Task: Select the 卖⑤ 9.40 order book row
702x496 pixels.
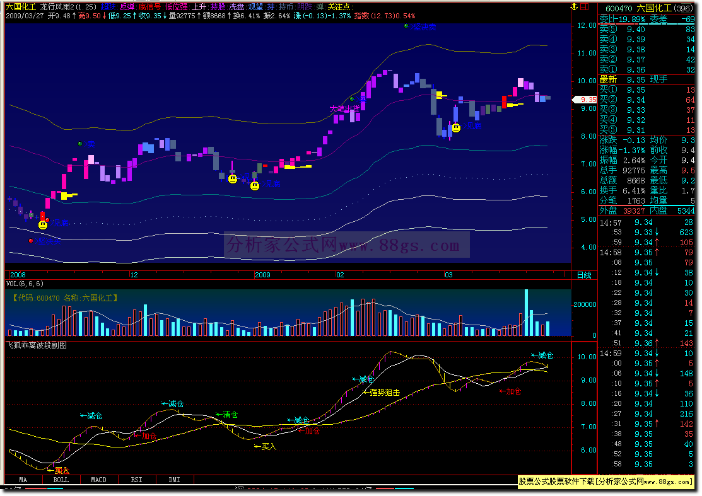Action: (647, 30)
